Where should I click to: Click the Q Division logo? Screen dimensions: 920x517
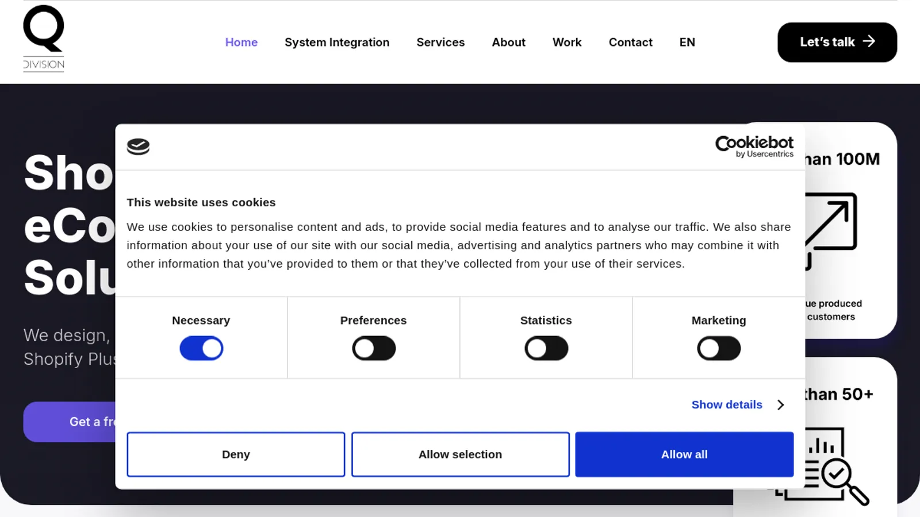tap(44, 38)
